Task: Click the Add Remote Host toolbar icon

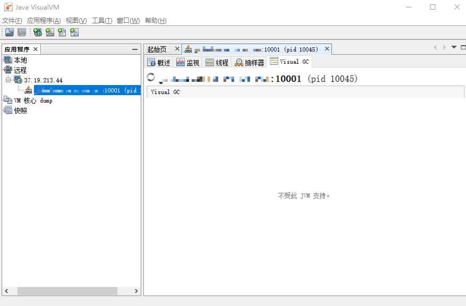Action: (x=38, y=32)
